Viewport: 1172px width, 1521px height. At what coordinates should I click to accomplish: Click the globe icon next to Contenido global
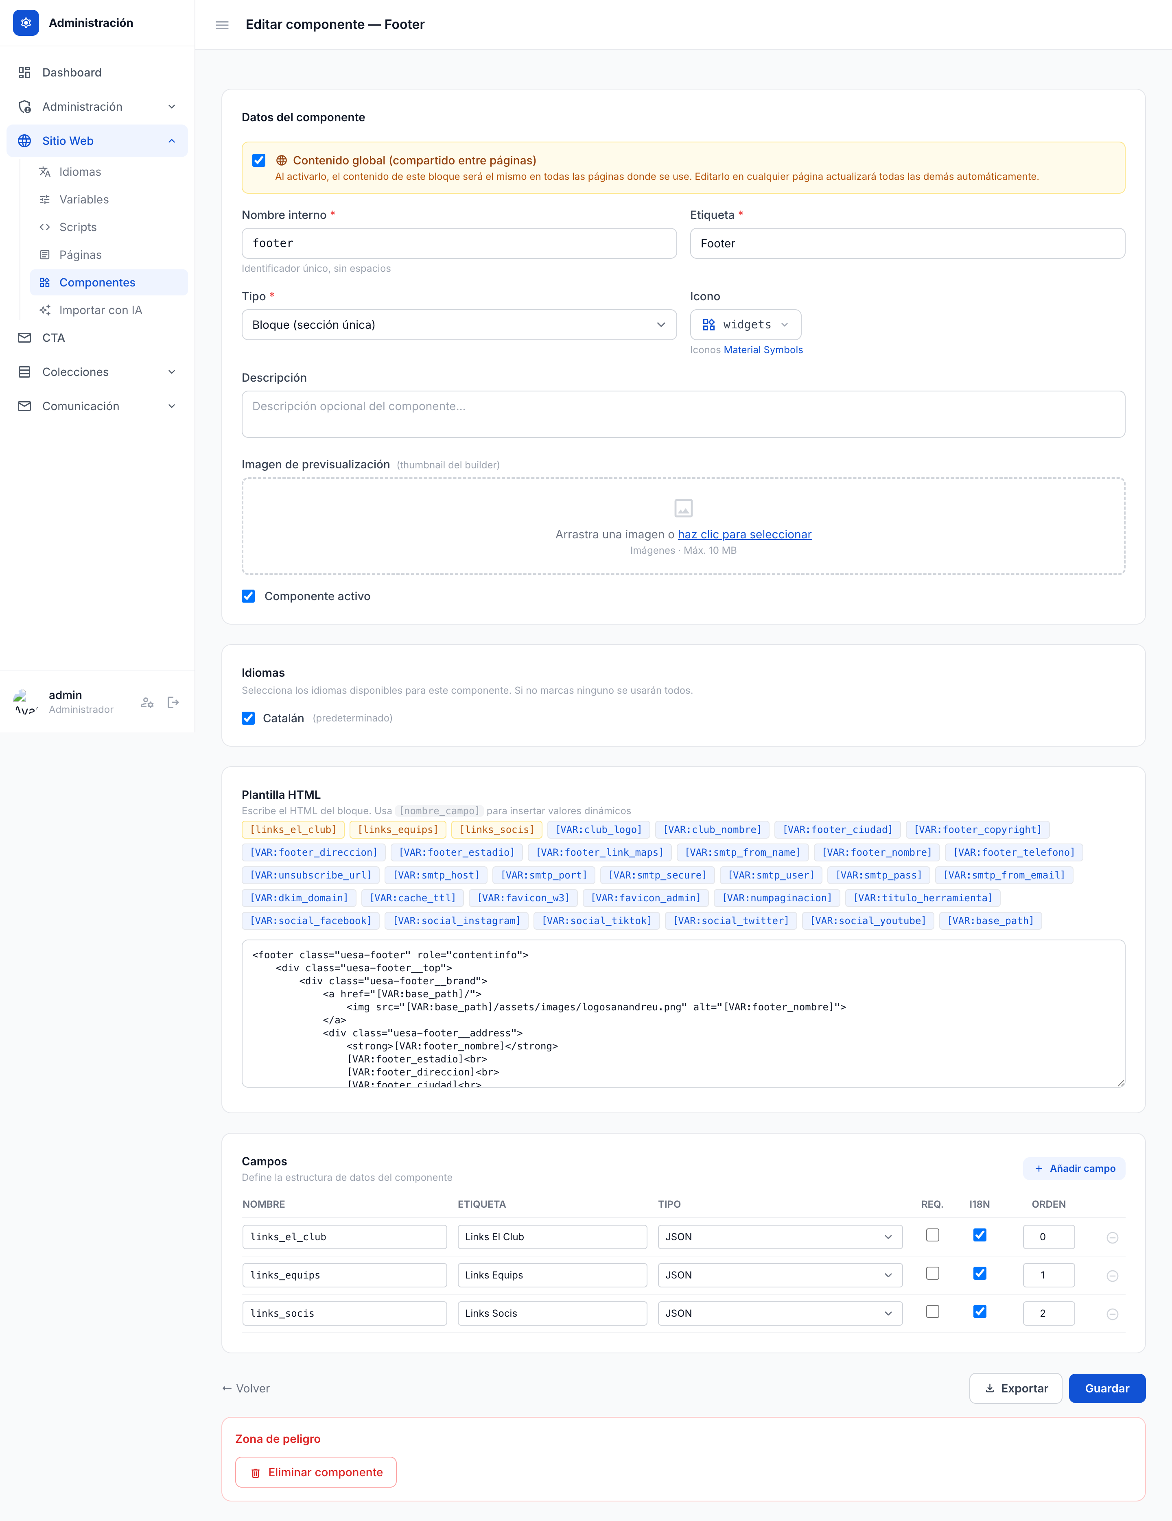pyautogui.click(x=281, y=160)
